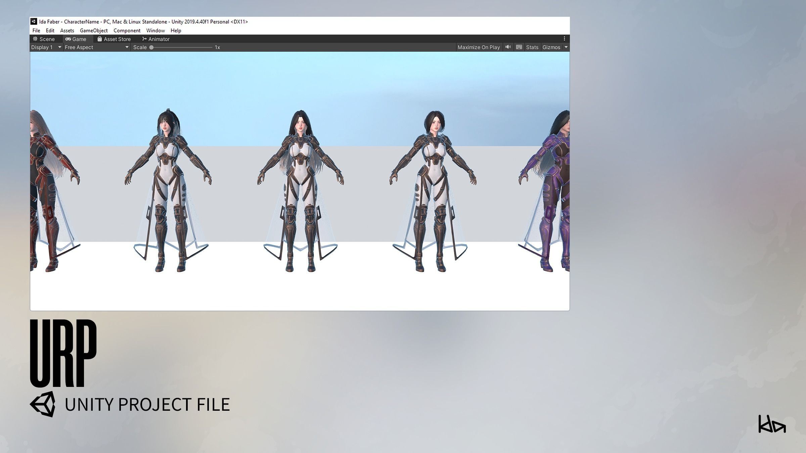Image resolution: width=806 pixels, height=453 pixels.
Task: Open the GameObject menu
Action: (x=94, y=31)
